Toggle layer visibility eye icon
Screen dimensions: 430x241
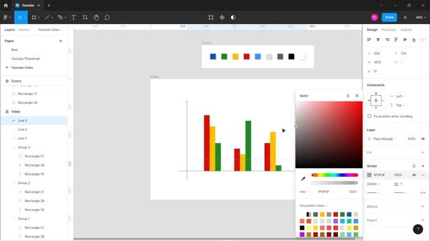423,139
